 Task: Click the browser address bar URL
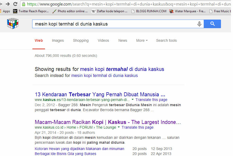coord(129,4)
